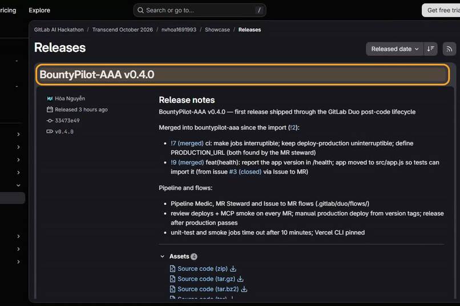
Task: Click the RSS feed icon button
Action: (449, 49)
